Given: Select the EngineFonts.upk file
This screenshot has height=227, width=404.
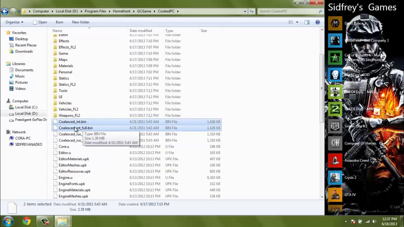Looking at the screenshot, I should tap(72, 184).
